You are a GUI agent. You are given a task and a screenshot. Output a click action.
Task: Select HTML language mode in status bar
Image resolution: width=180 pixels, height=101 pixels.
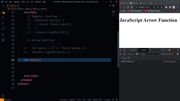[89, 100]
